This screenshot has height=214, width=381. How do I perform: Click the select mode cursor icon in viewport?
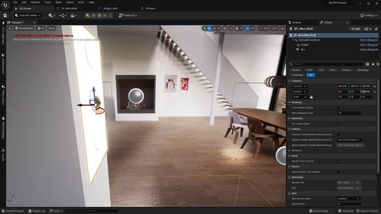pyautogui.click(x=204, y=29)
